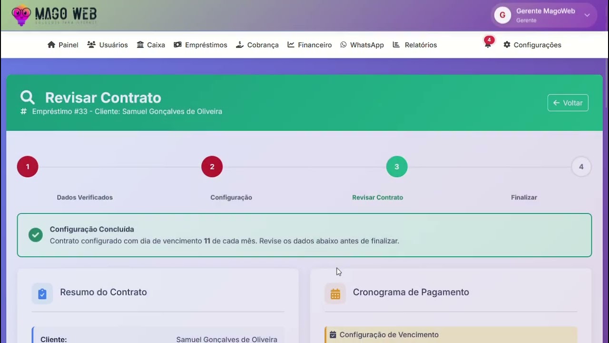Click the green check icon in alert
This screenshot has width=609, height=343.
[x=35, y=235]
